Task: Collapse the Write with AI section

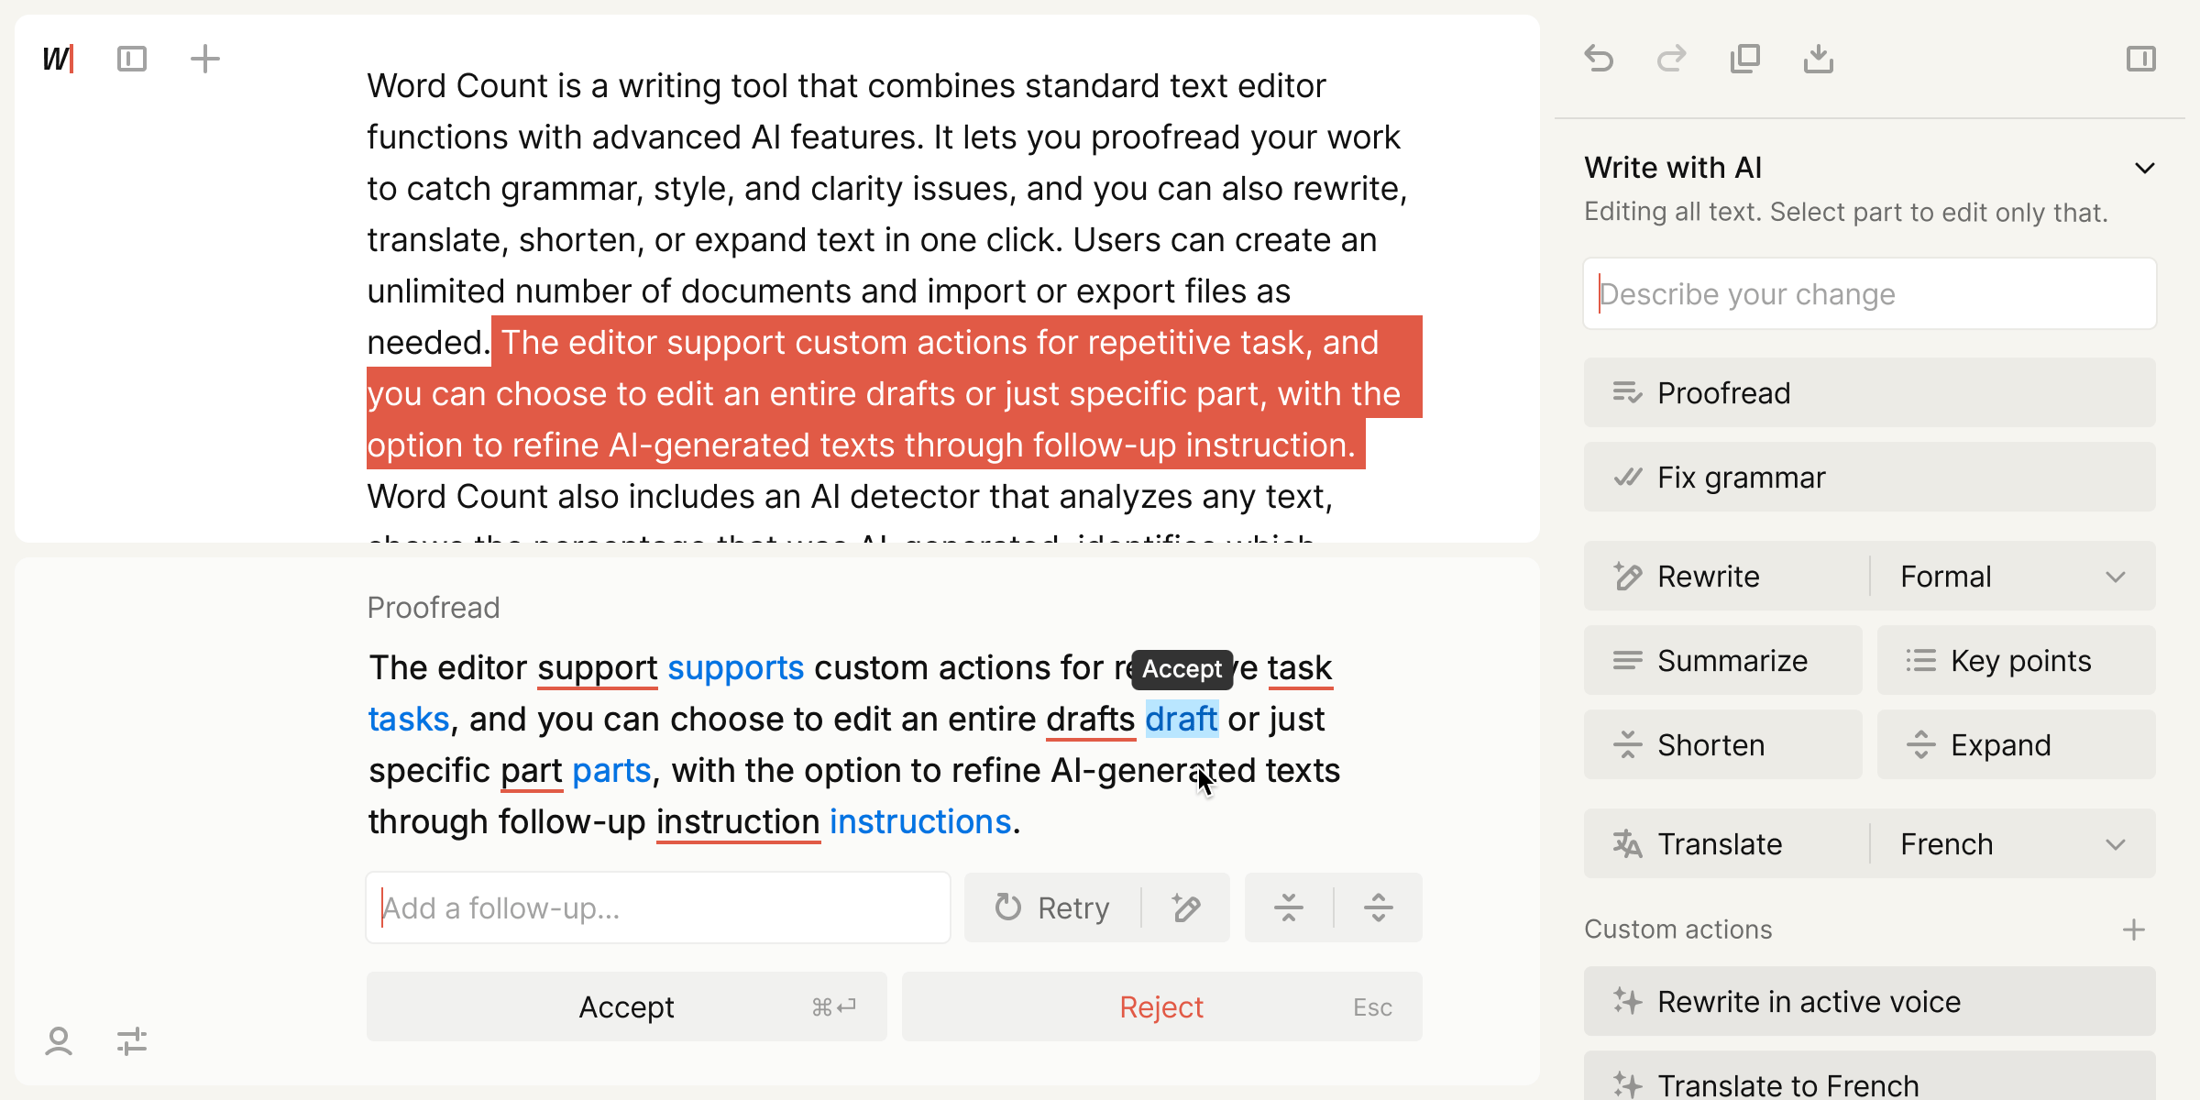Action: coord(2144,168)
